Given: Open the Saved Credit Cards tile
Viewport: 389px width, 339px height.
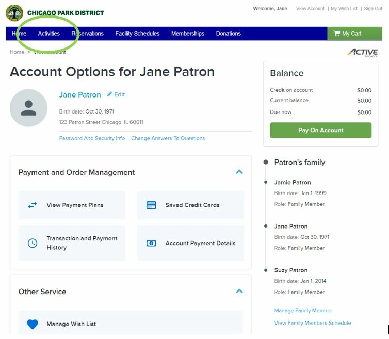Looking at the screenshot, I should (x=190, y=205).
